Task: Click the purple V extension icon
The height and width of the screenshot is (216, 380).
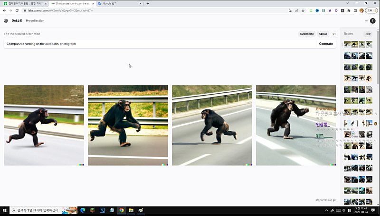Action: coord(330,10)
